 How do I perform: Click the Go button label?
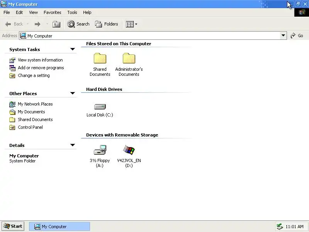pos(301,36)
